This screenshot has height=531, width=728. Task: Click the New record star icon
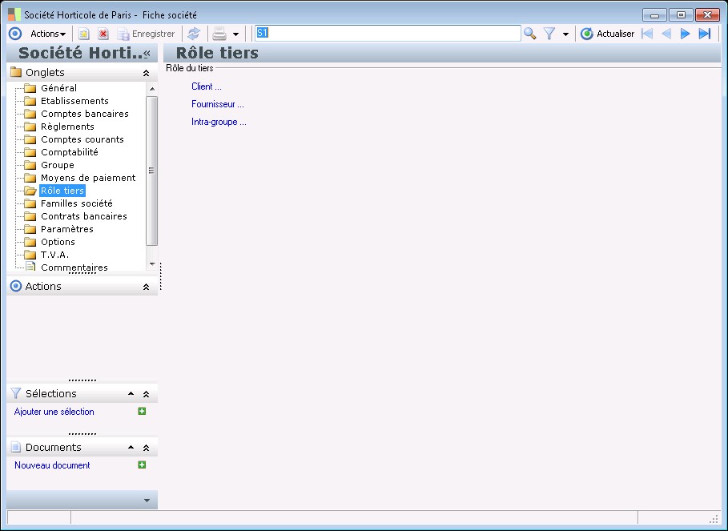tap(83, 34)
